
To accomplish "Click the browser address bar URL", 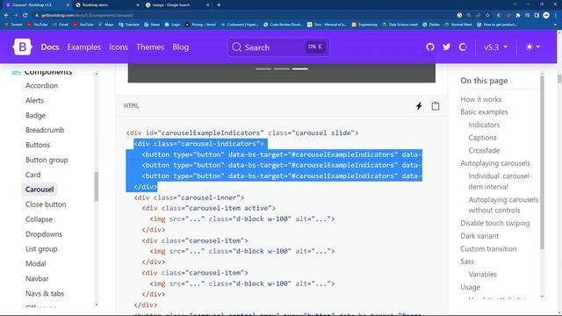I will (87, 16).
